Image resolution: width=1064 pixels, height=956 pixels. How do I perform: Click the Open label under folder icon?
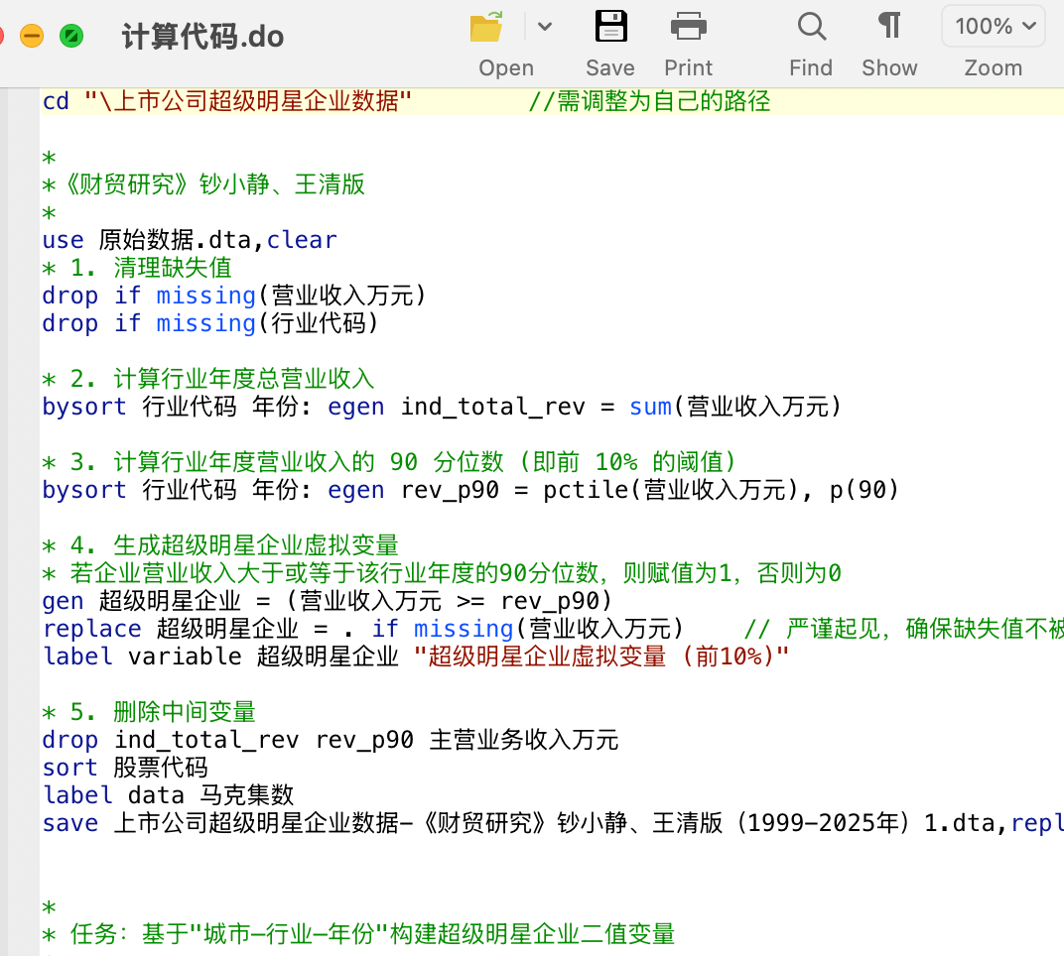point(506,67)
